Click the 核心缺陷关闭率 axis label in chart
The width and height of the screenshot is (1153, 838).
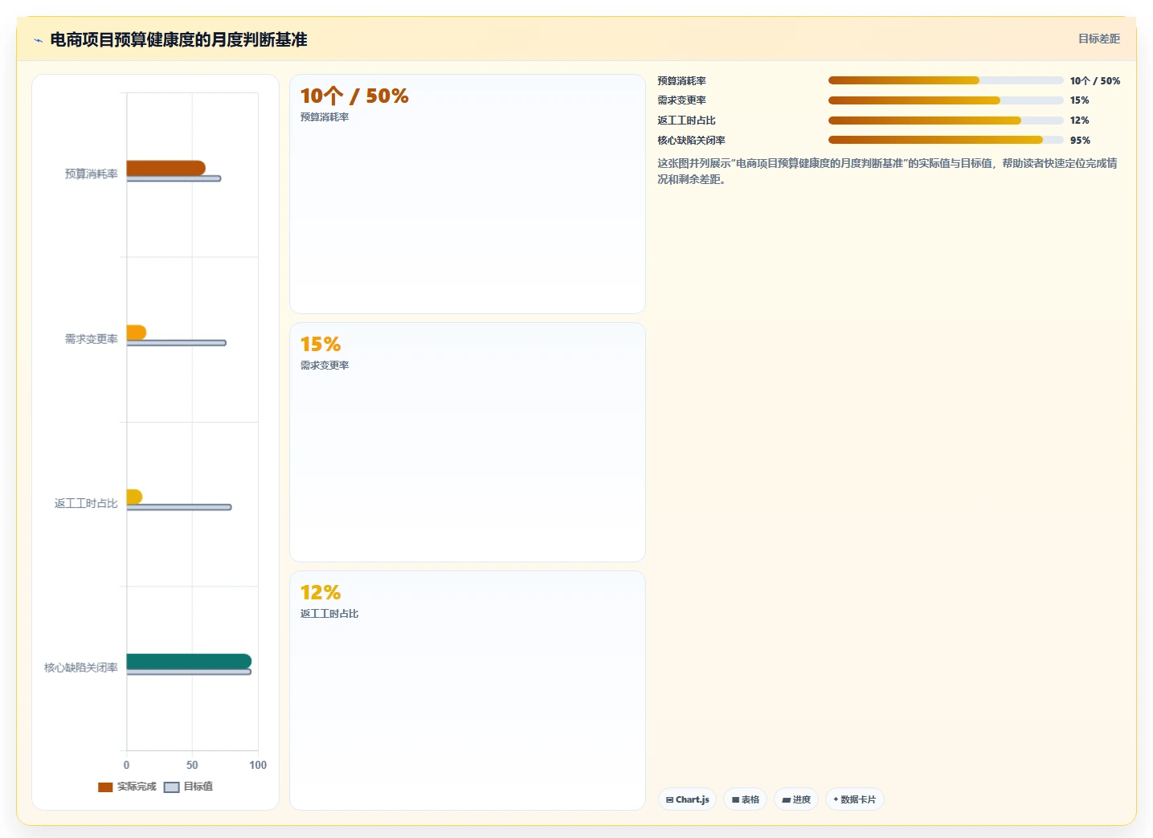[81, 668]
